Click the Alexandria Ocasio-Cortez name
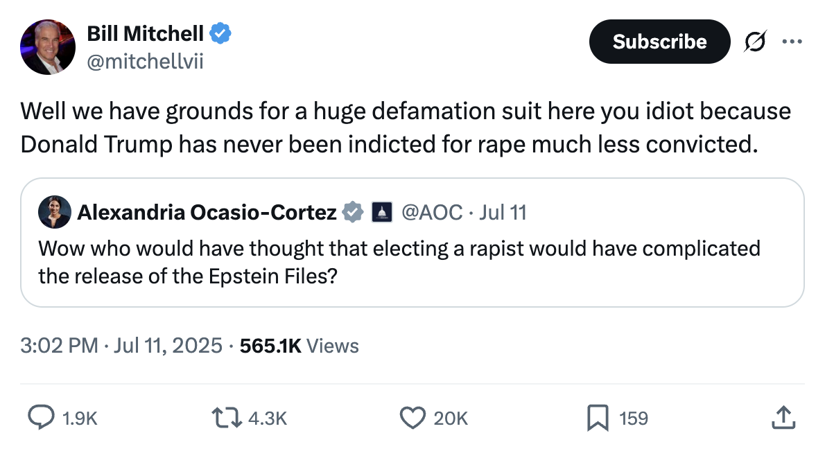This screenshot has width=825, height=449. 207,212
